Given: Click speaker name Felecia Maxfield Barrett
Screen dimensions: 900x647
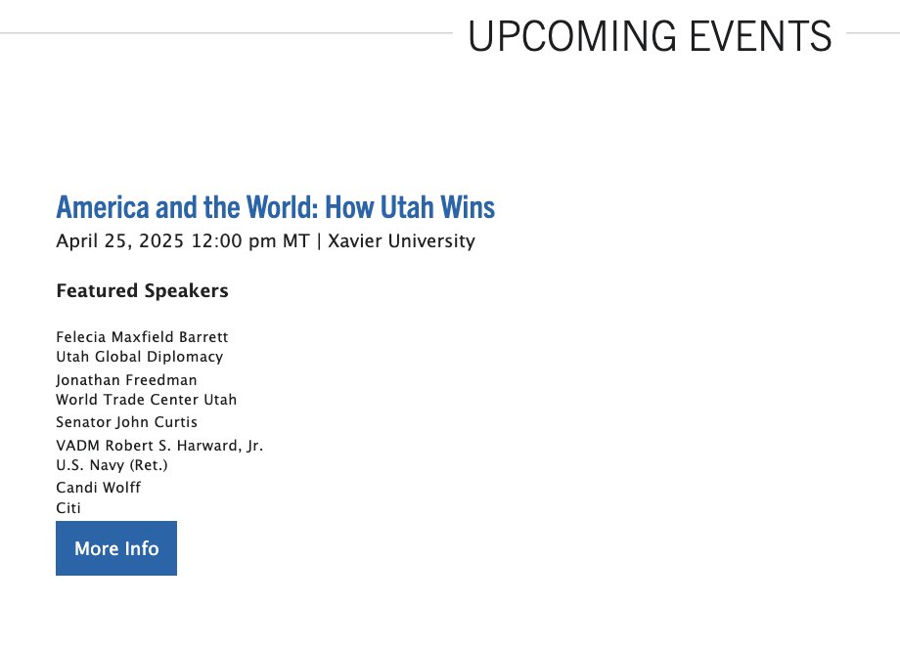Looking at the screenshot, I should point(142,337).
